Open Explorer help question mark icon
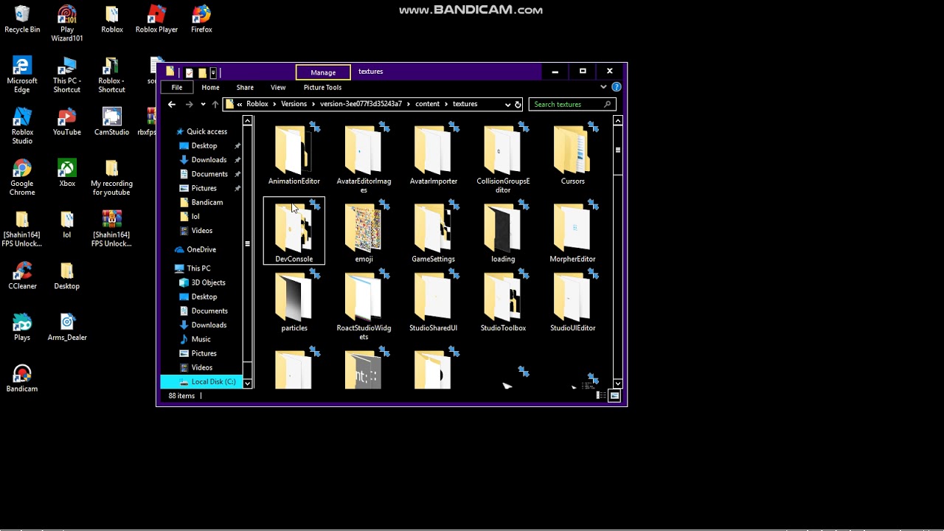The height and width of the screenshot is (531, 944). coord(617,87)
